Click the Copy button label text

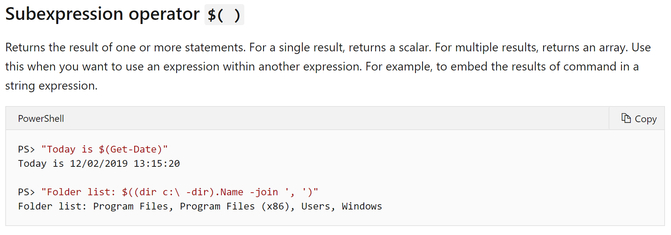point(645,119)
